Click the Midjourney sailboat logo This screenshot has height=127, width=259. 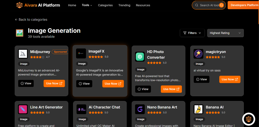click(x=23, y=54)
